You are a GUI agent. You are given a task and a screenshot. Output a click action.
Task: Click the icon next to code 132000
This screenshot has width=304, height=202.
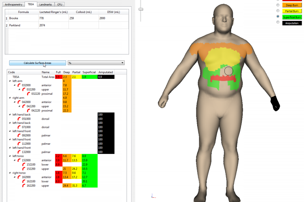[x=19, y=152]
